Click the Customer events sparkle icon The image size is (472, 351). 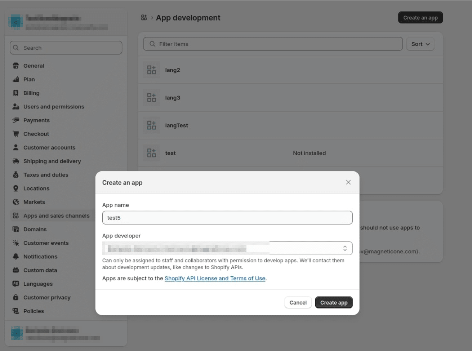click(x=16, y=243)
